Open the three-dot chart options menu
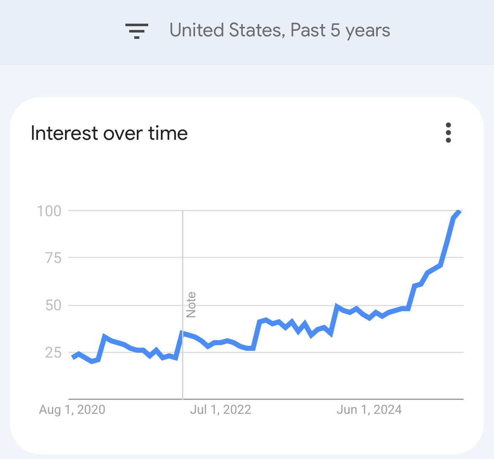Viewport: 494px width, 459px height. point(448,133)
